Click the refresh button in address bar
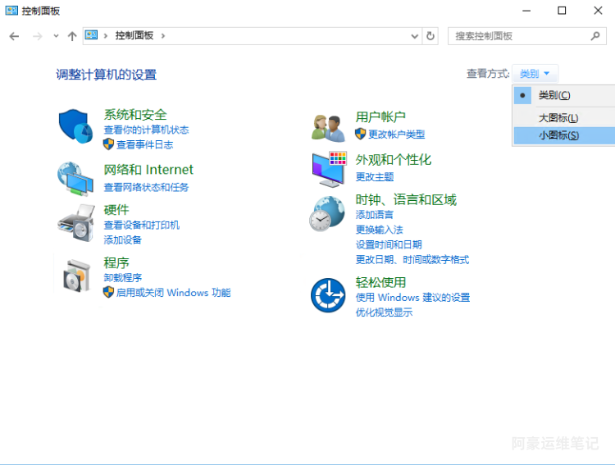This screenshot has width=615, height=465. pos(431,36)
